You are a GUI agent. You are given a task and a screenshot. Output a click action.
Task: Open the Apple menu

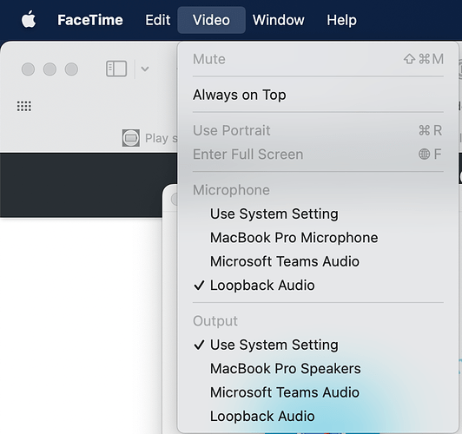(29, 20)
